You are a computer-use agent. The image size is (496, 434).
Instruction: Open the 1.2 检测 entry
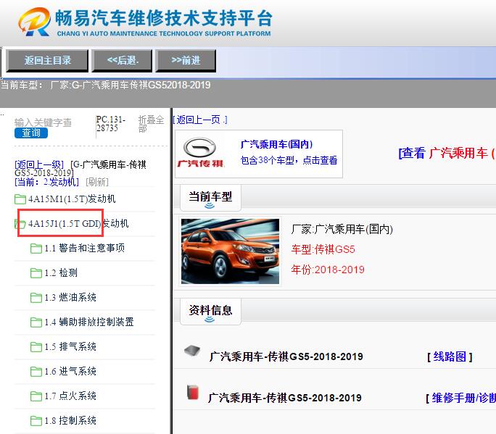61,273
